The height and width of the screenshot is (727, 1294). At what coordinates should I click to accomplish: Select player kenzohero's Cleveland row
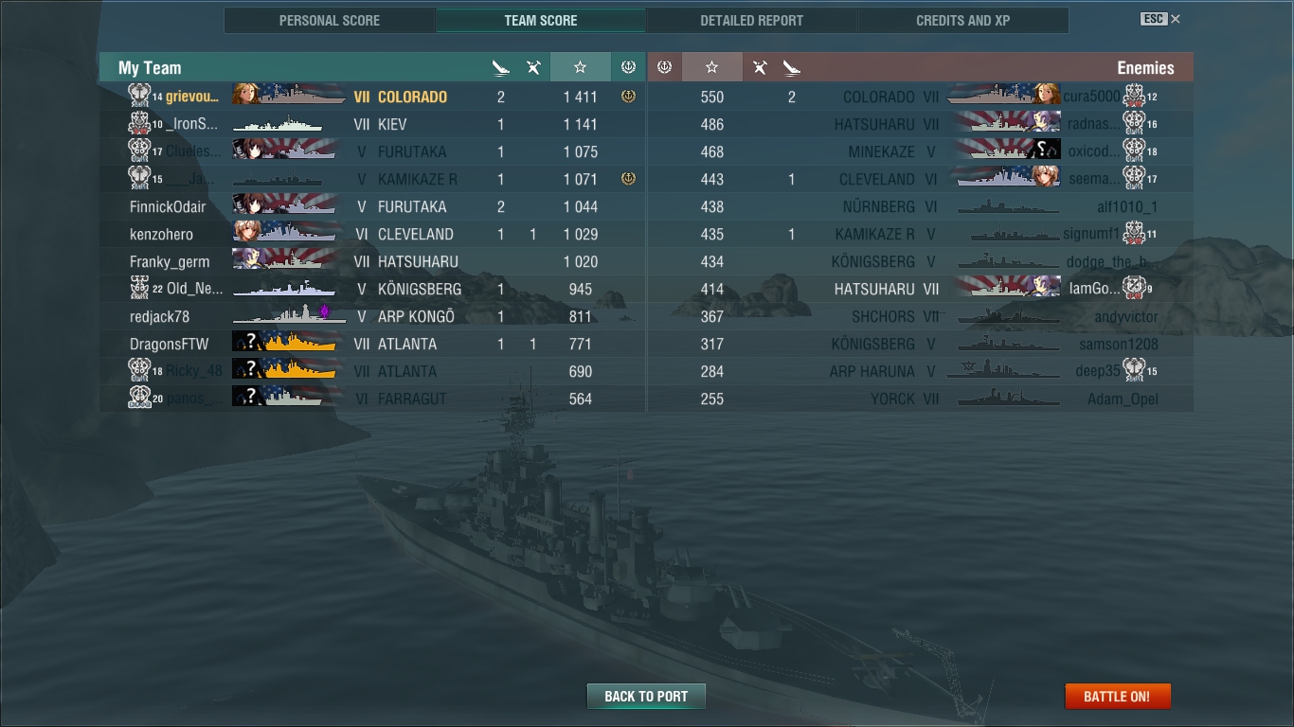click(372, 234)
